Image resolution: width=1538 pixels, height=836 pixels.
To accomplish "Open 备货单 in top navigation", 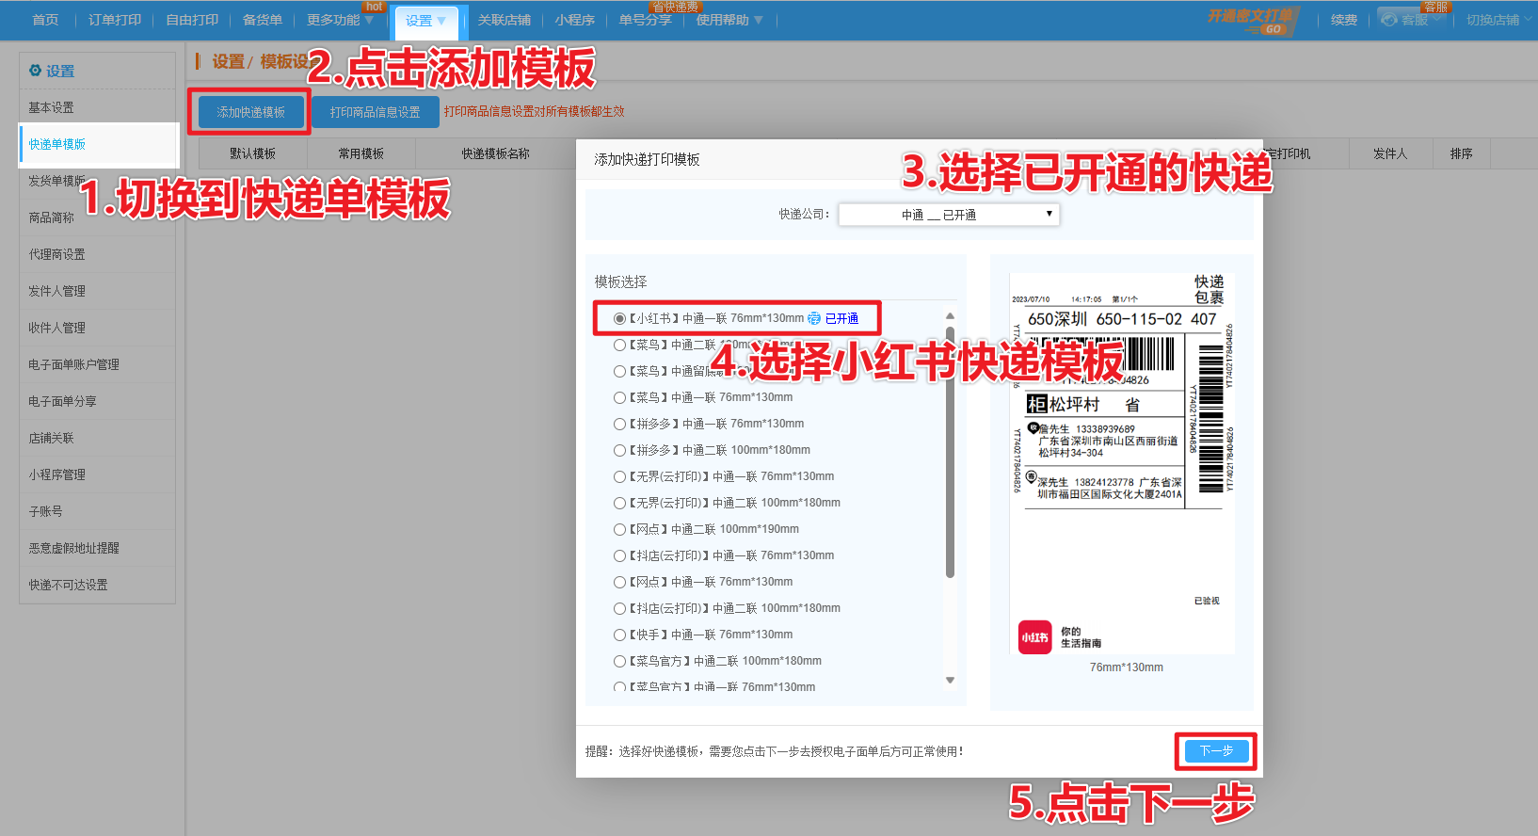I will (x=263, y=20).
